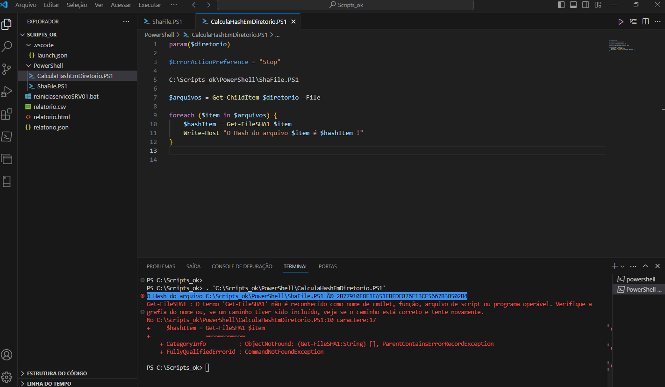Open the Run and Debug view icon

(7, 92)
